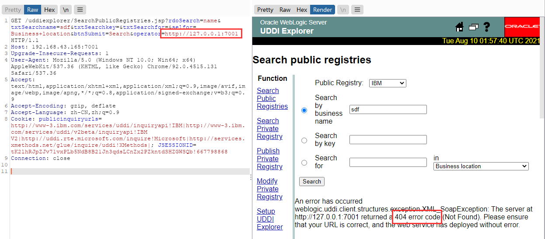Select the Raw tab in response pane
The height and width of the screenshot is (239, 545).
[x=285, y=10]
